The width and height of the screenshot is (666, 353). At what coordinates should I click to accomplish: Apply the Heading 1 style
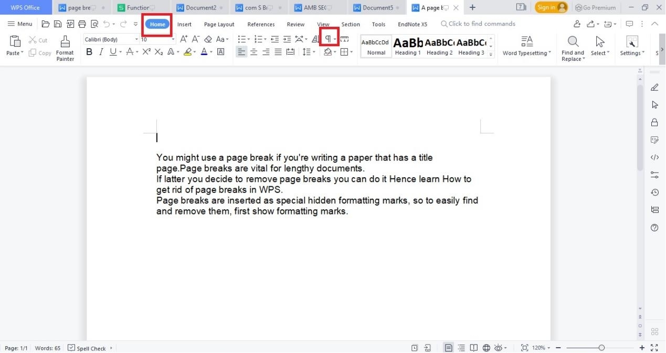click(408, 46)
